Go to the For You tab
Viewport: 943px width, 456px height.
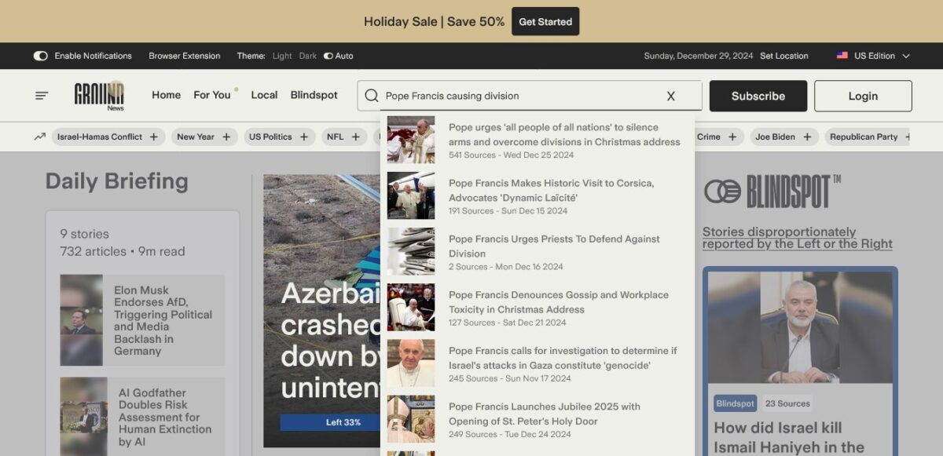pos(212,95)
